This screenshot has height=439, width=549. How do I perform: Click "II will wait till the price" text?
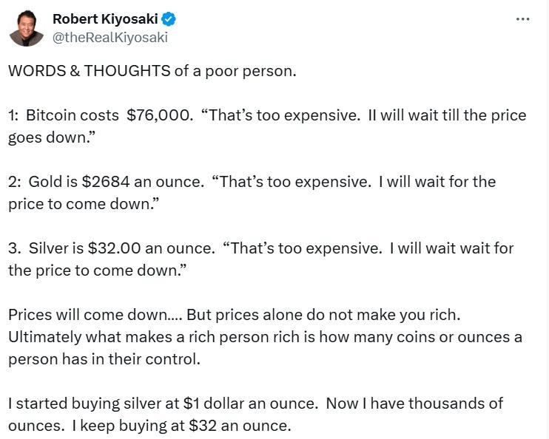pyautogui.click(x=447, y=115)
